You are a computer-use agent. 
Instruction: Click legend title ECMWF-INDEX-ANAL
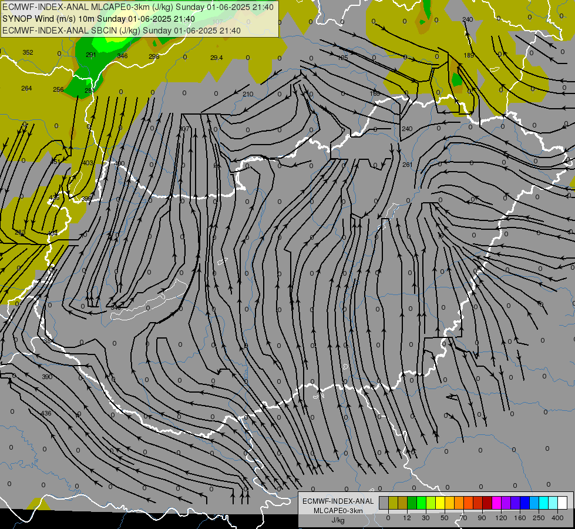(x=338, y=501)
